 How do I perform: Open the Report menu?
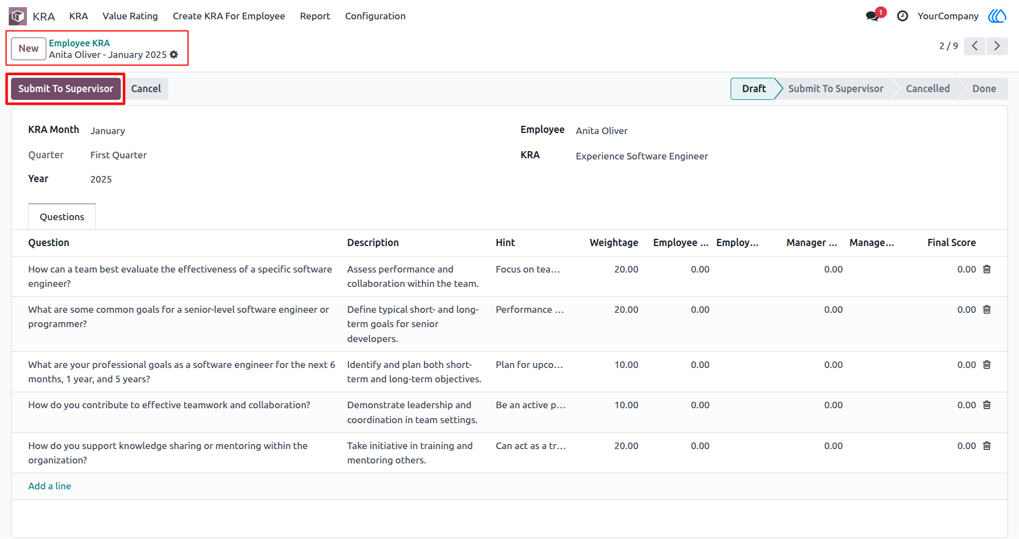(315, 16)
